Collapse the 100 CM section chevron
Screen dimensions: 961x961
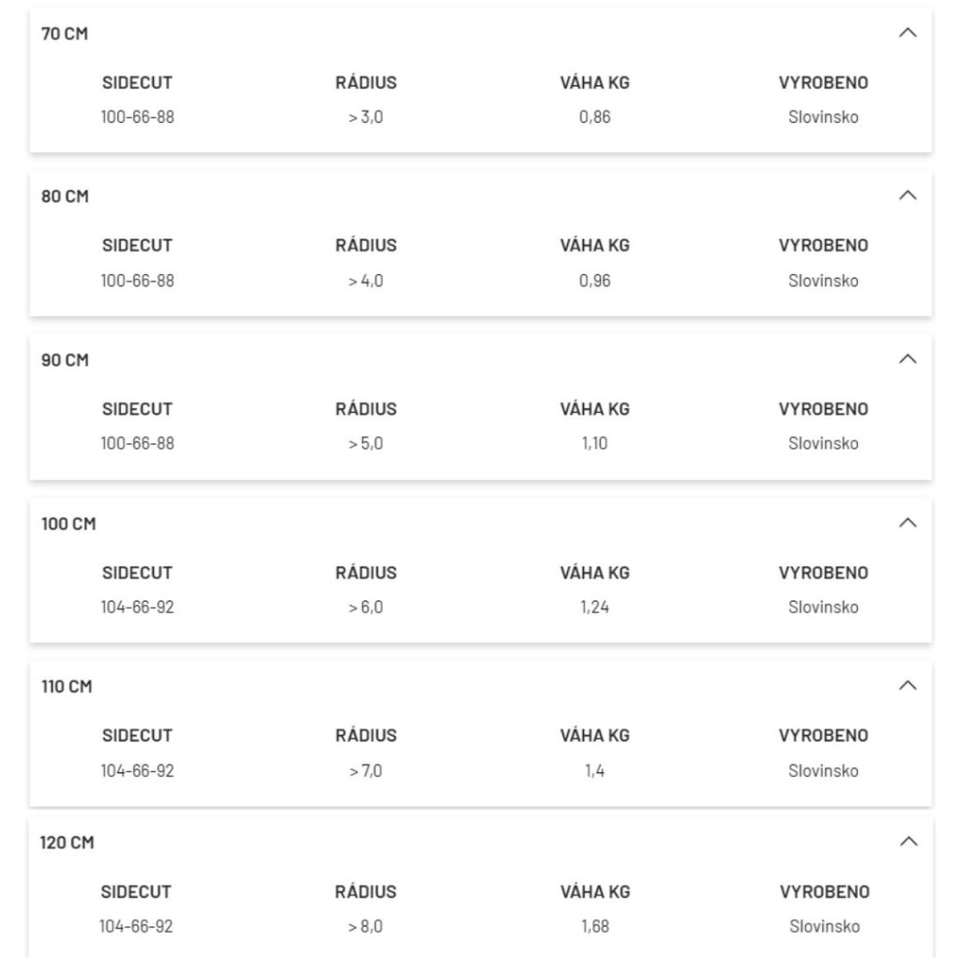click(x=907, y=524)
